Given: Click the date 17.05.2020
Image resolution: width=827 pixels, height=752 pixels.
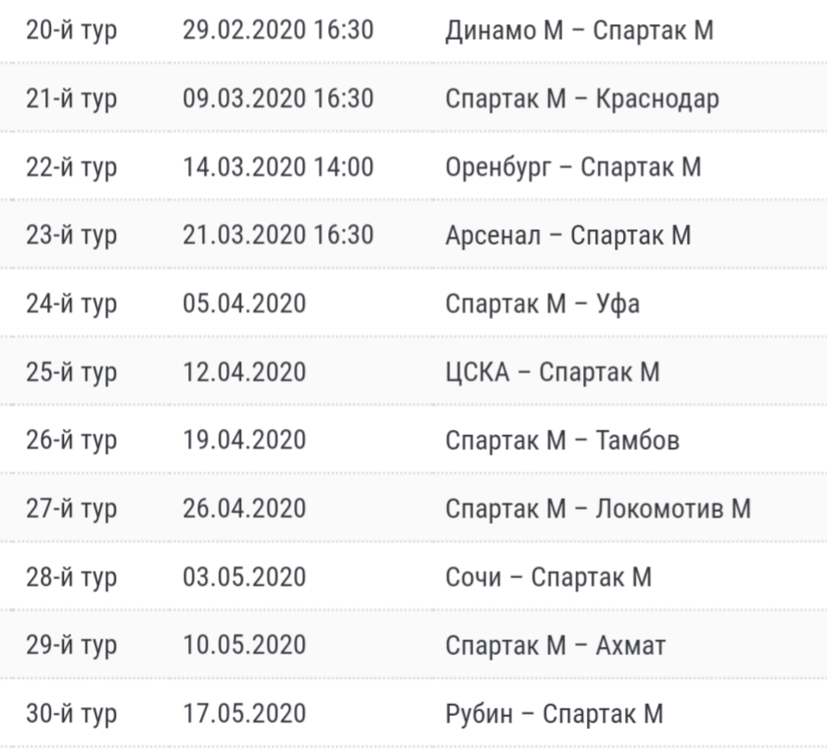Looking at the screenshot, I should coord(244,713).
